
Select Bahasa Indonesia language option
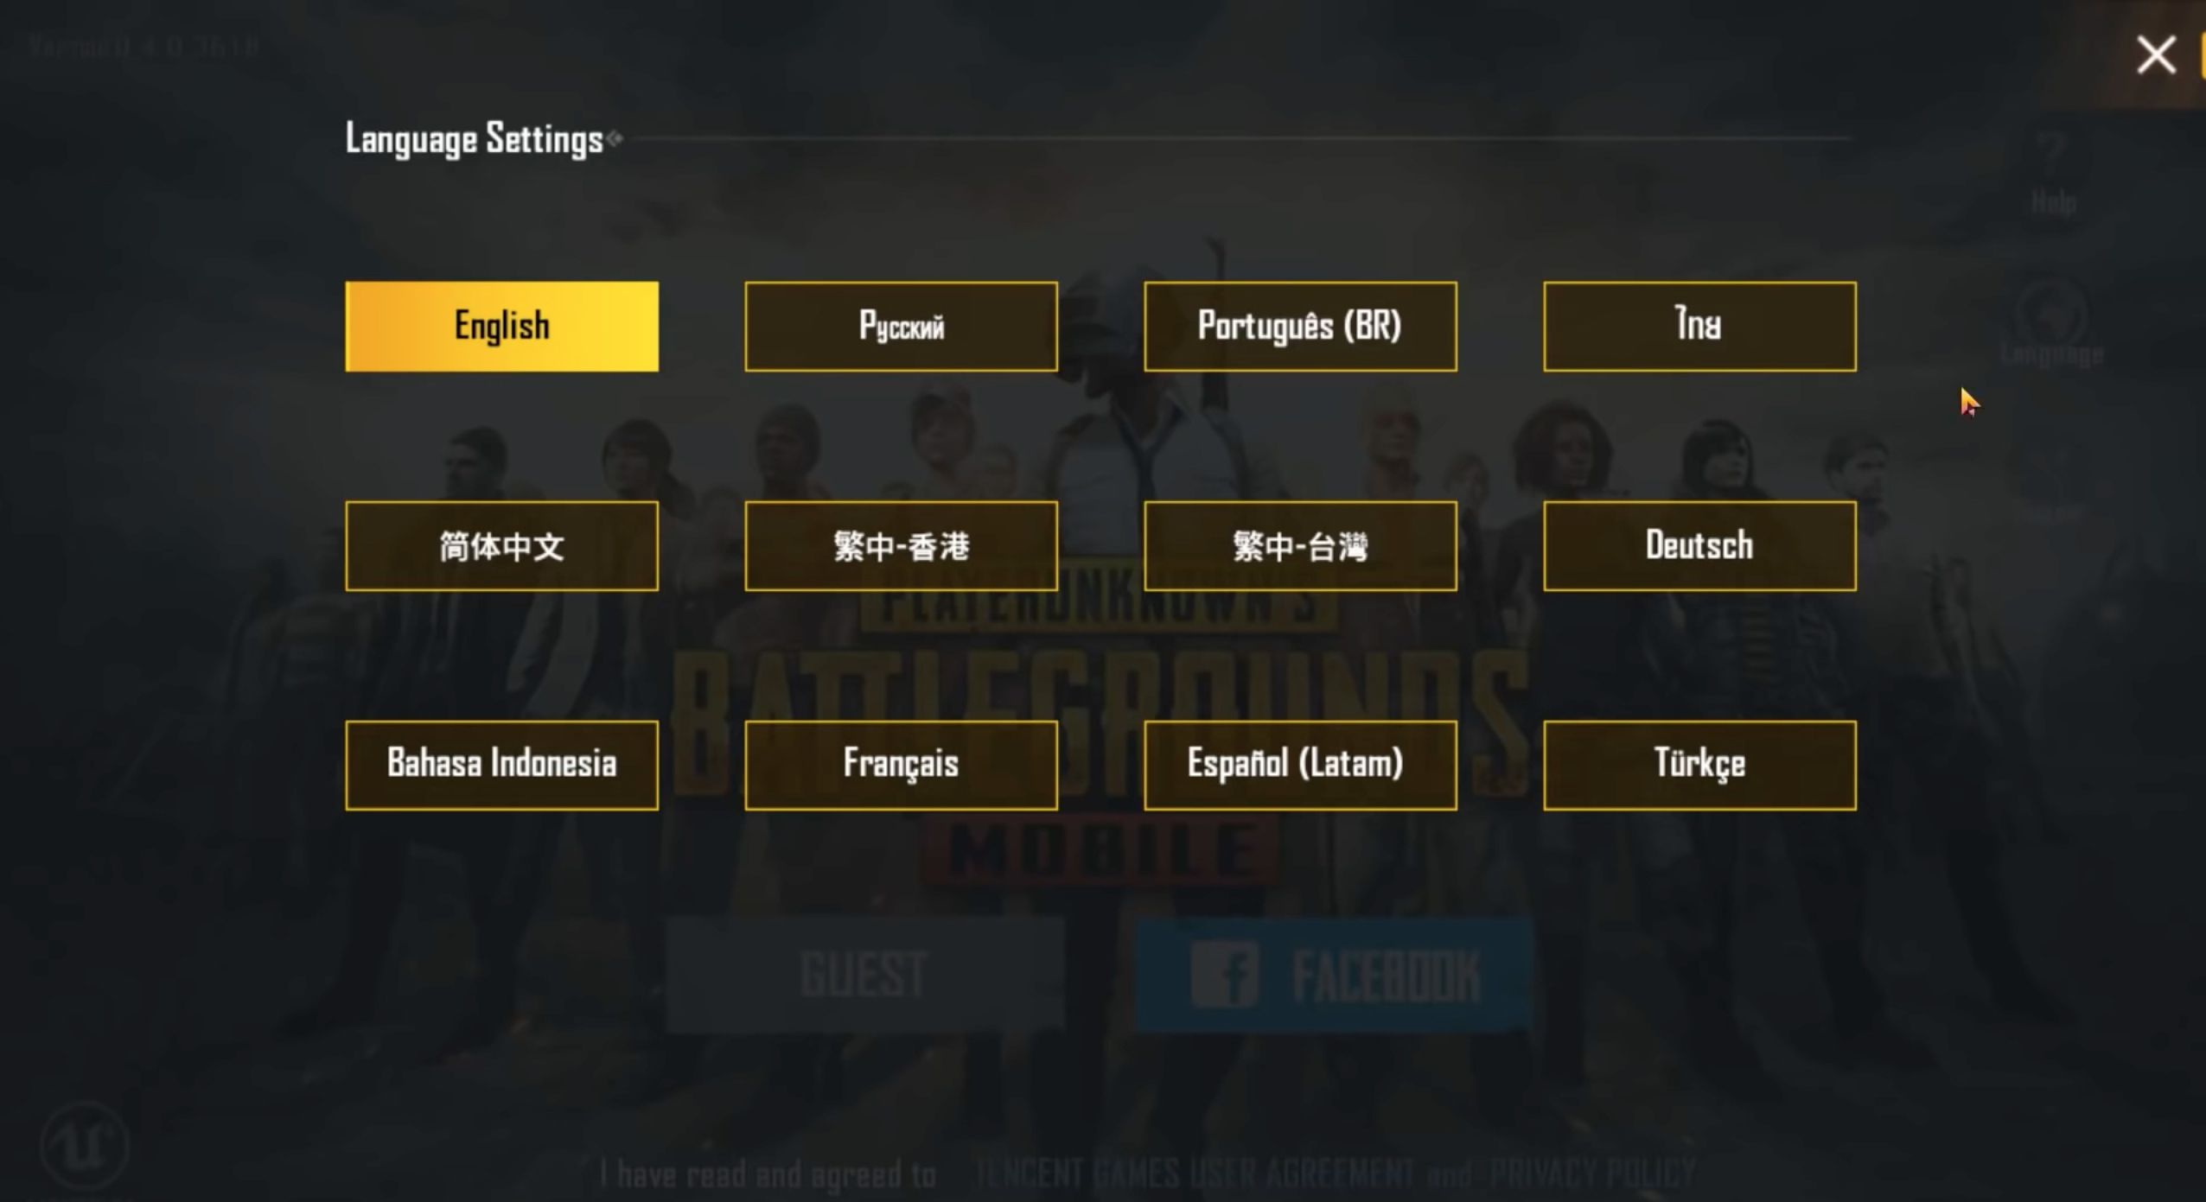(x=502, y=764)
